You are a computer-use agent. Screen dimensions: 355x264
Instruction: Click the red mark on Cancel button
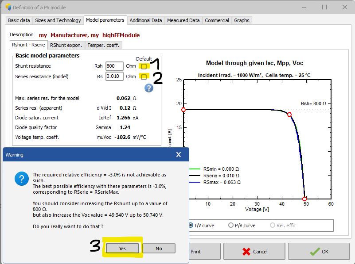[x=246, y=252]
